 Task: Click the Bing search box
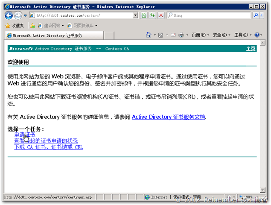[x=209, y=15]
